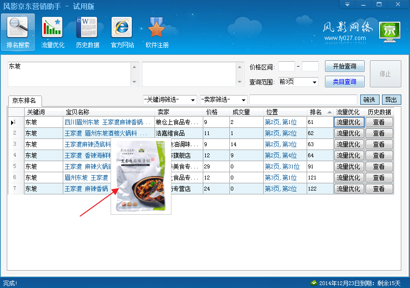Click 查看 button for rank 91 row

379,166
